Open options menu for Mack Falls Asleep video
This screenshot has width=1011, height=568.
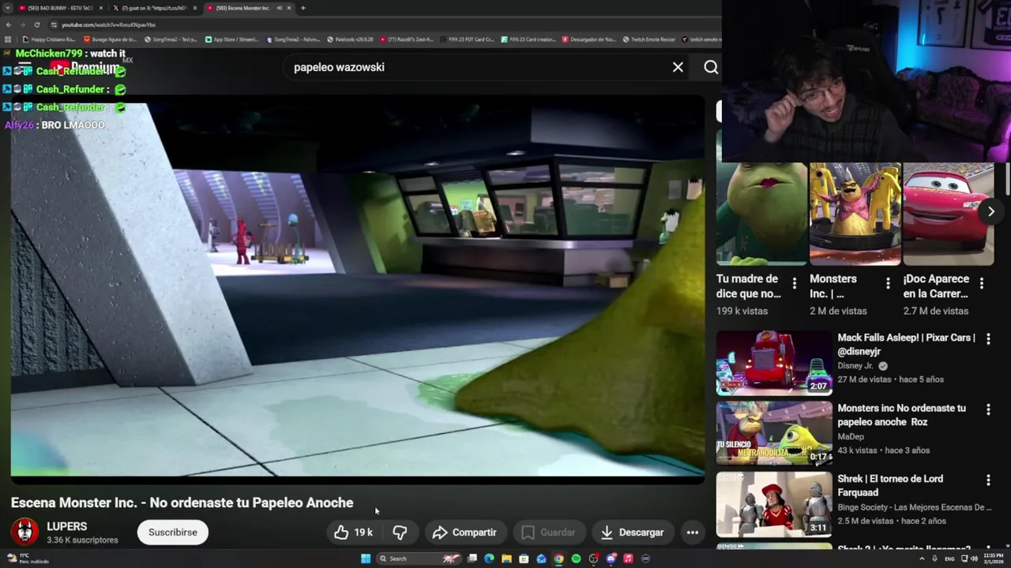[x=988, y=339]
